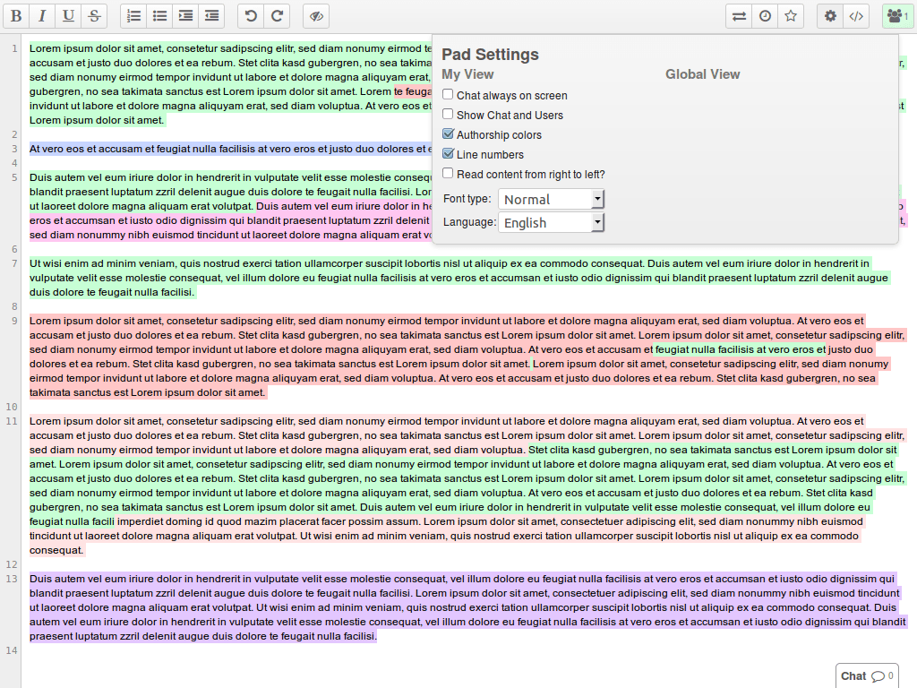Disable Authorship colors checkbox
The width and height of the screenshot is (917, 688).
coord(448,134)
